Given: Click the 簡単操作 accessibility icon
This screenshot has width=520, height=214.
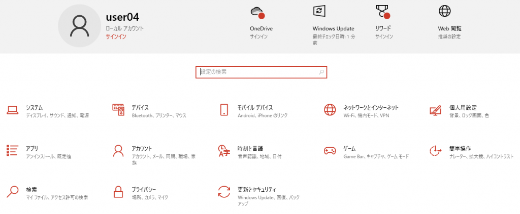Looking at the screenshot, I should (x=435, y=151).
